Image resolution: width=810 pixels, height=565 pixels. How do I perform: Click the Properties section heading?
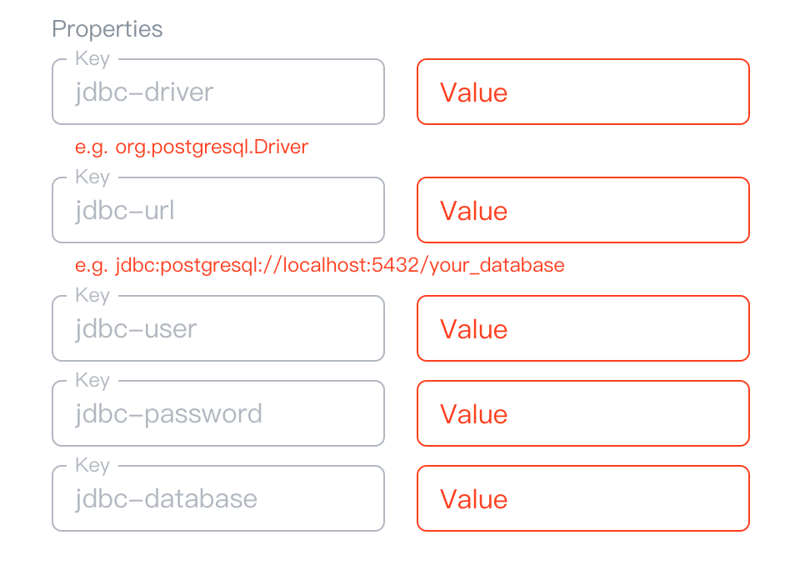(107, 29)
